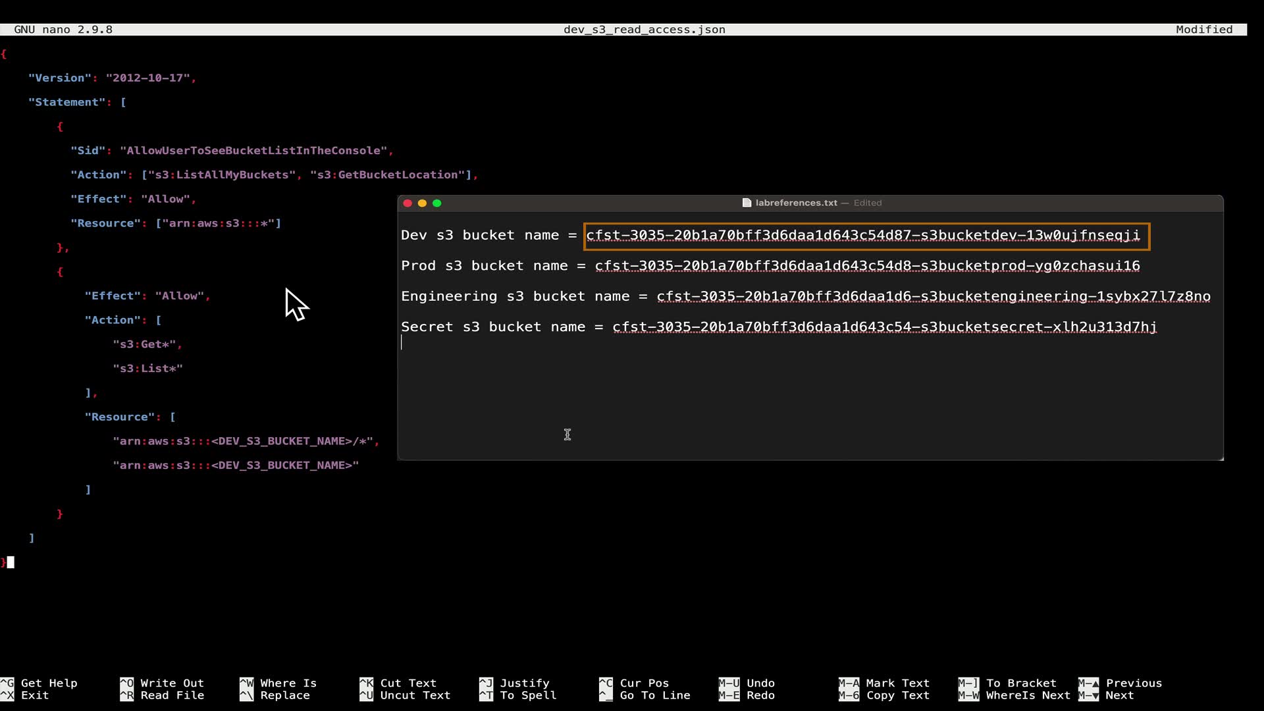Viewport: 1264px width, 711px height.
Task: Click the labreferences.txt document icon in title bar
Action: click(x=747, y=203)
